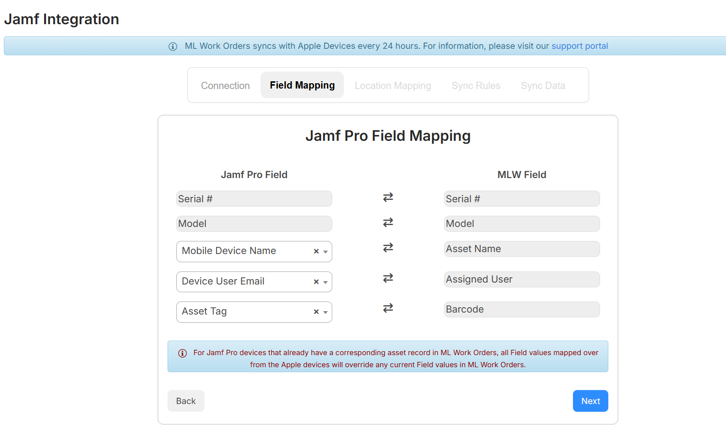The height and width of the screenshot is (434, 726).
Task: Clear the Mobile Device Name selection
Action: click(x=316, y=252)
